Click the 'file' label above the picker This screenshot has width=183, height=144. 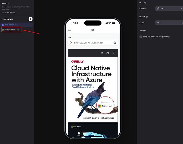(x=69, y=37)
